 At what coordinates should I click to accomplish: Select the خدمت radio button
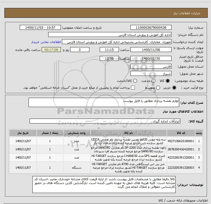click(x=153, y=81)
